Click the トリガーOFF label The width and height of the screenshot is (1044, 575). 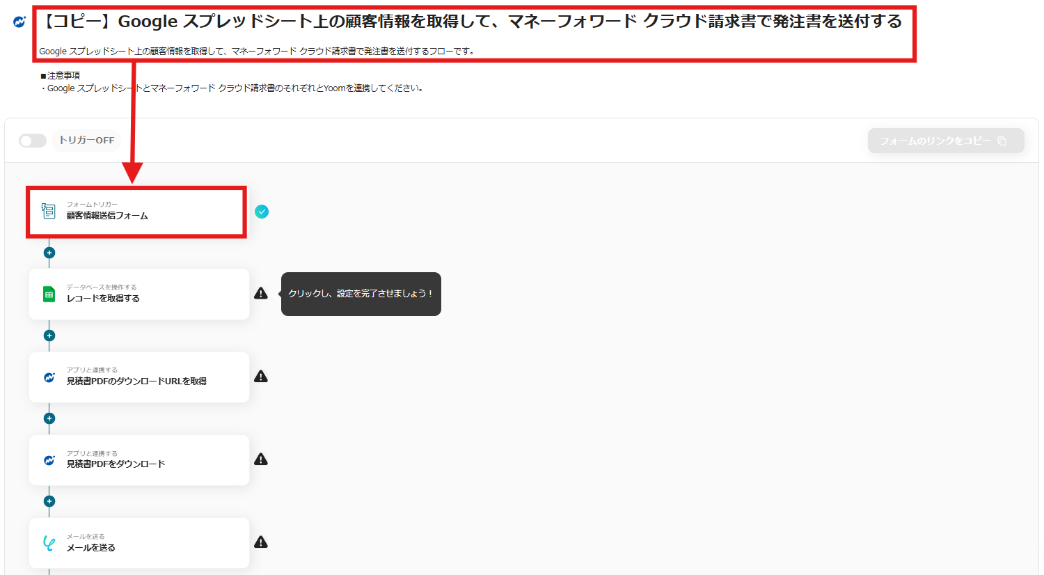click(x=86, y=141)
